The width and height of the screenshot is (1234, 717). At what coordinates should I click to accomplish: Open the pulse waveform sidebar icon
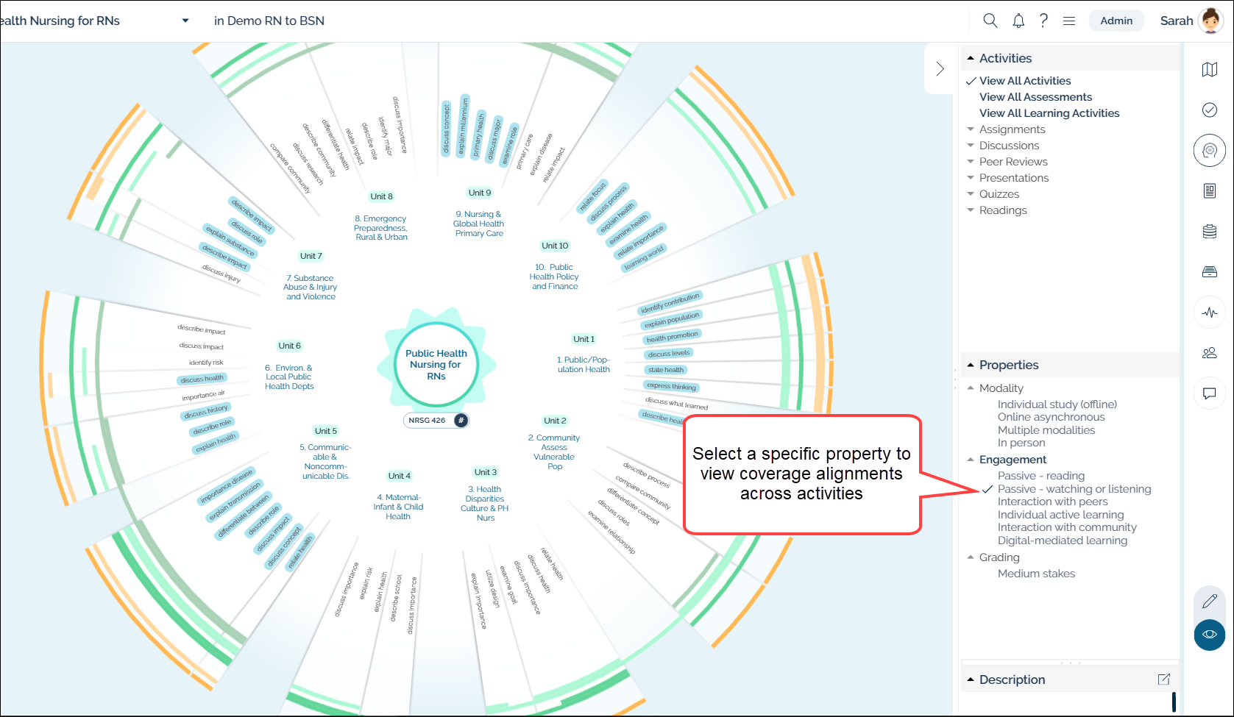[1209, 313]
